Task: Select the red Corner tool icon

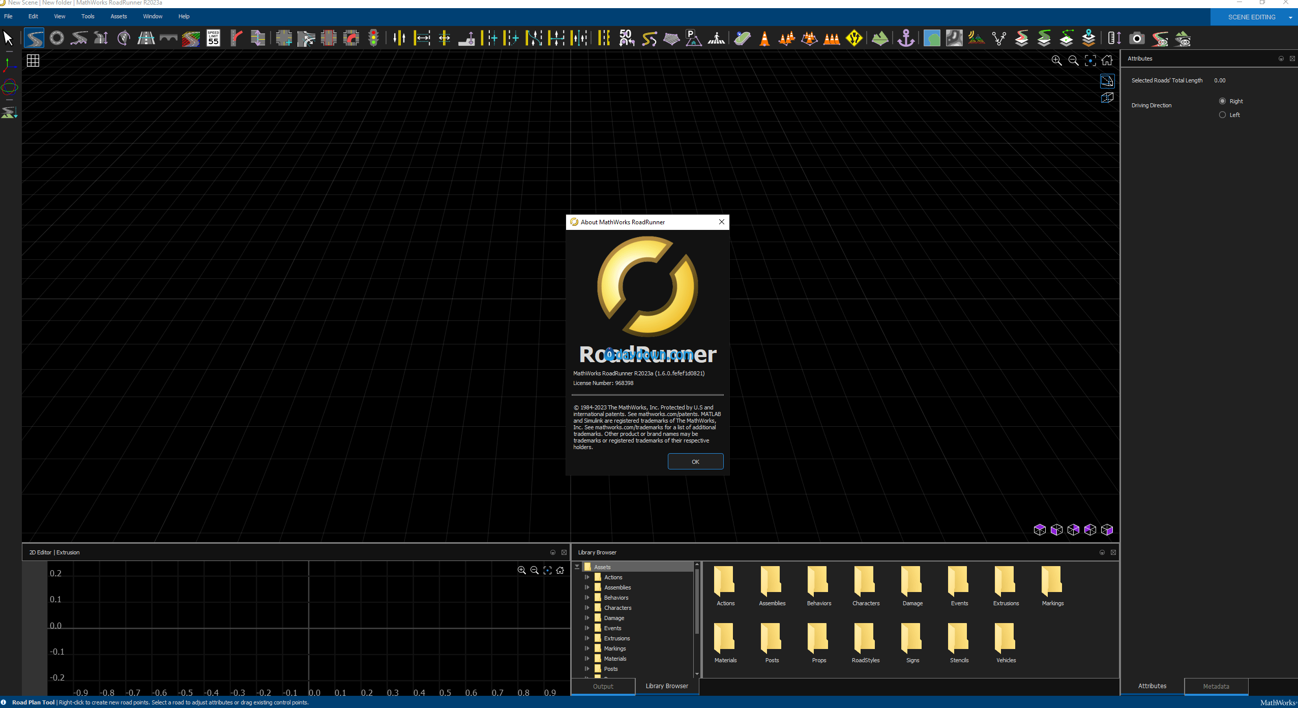Action: point(351,38)
